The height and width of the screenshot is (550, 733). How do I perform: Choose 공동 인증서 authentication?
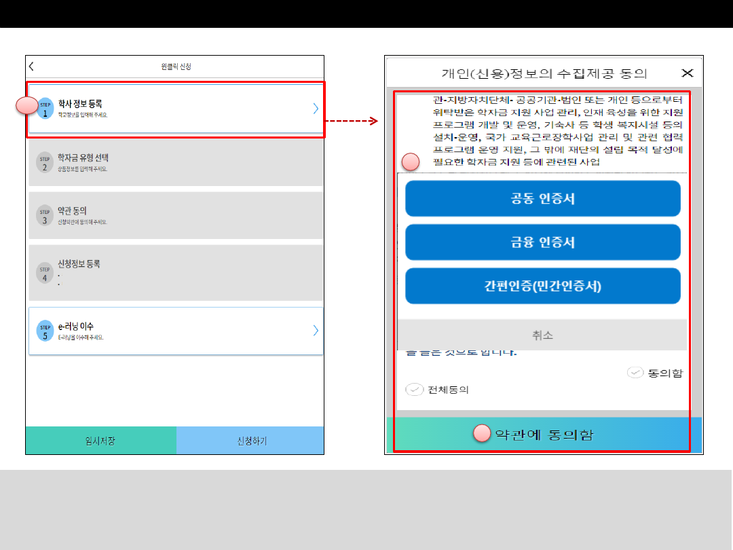542,199
